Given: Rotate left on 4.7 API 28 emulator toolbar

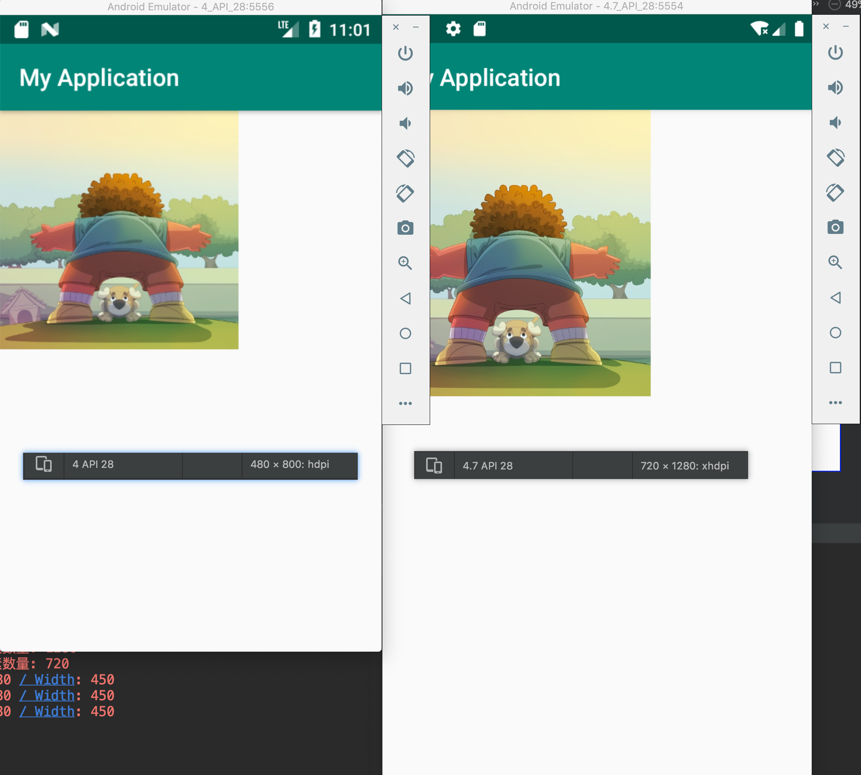Looking at the screenshot, I should tap(835, 158).
